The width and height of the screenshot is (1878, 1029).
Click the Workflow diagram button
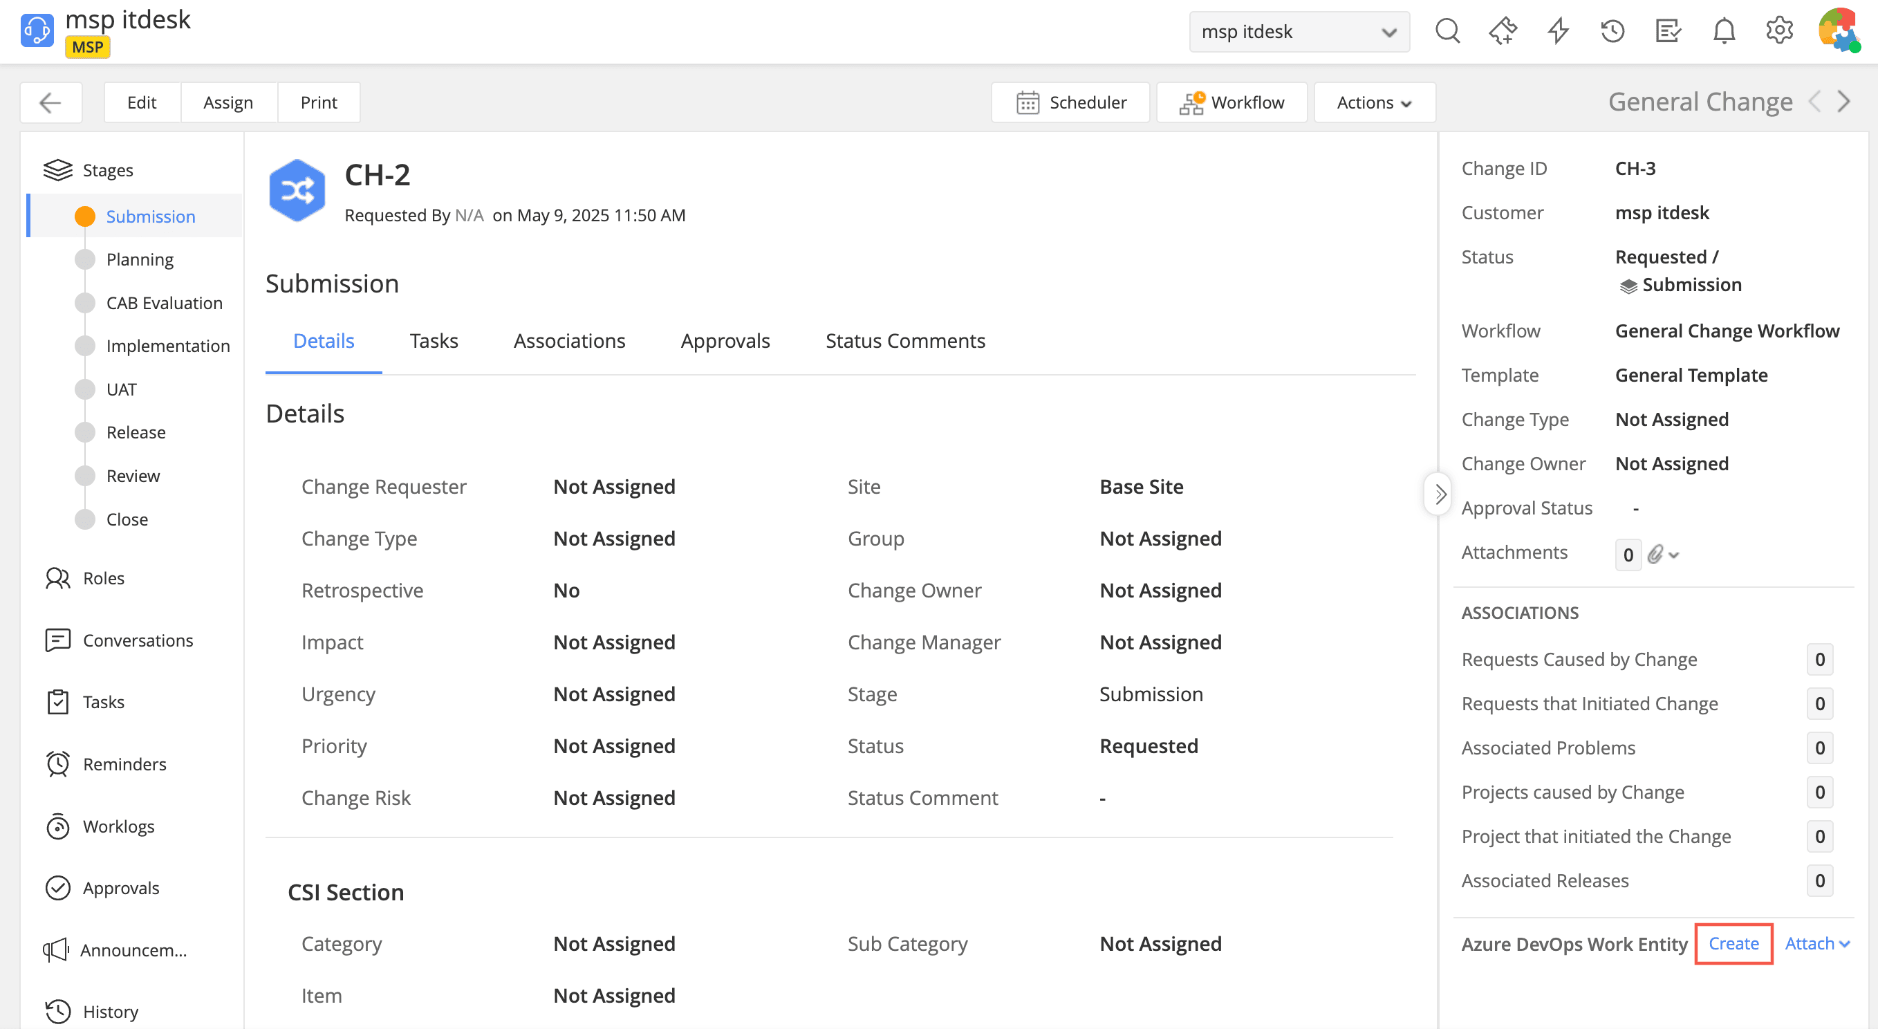(1231, 103)
